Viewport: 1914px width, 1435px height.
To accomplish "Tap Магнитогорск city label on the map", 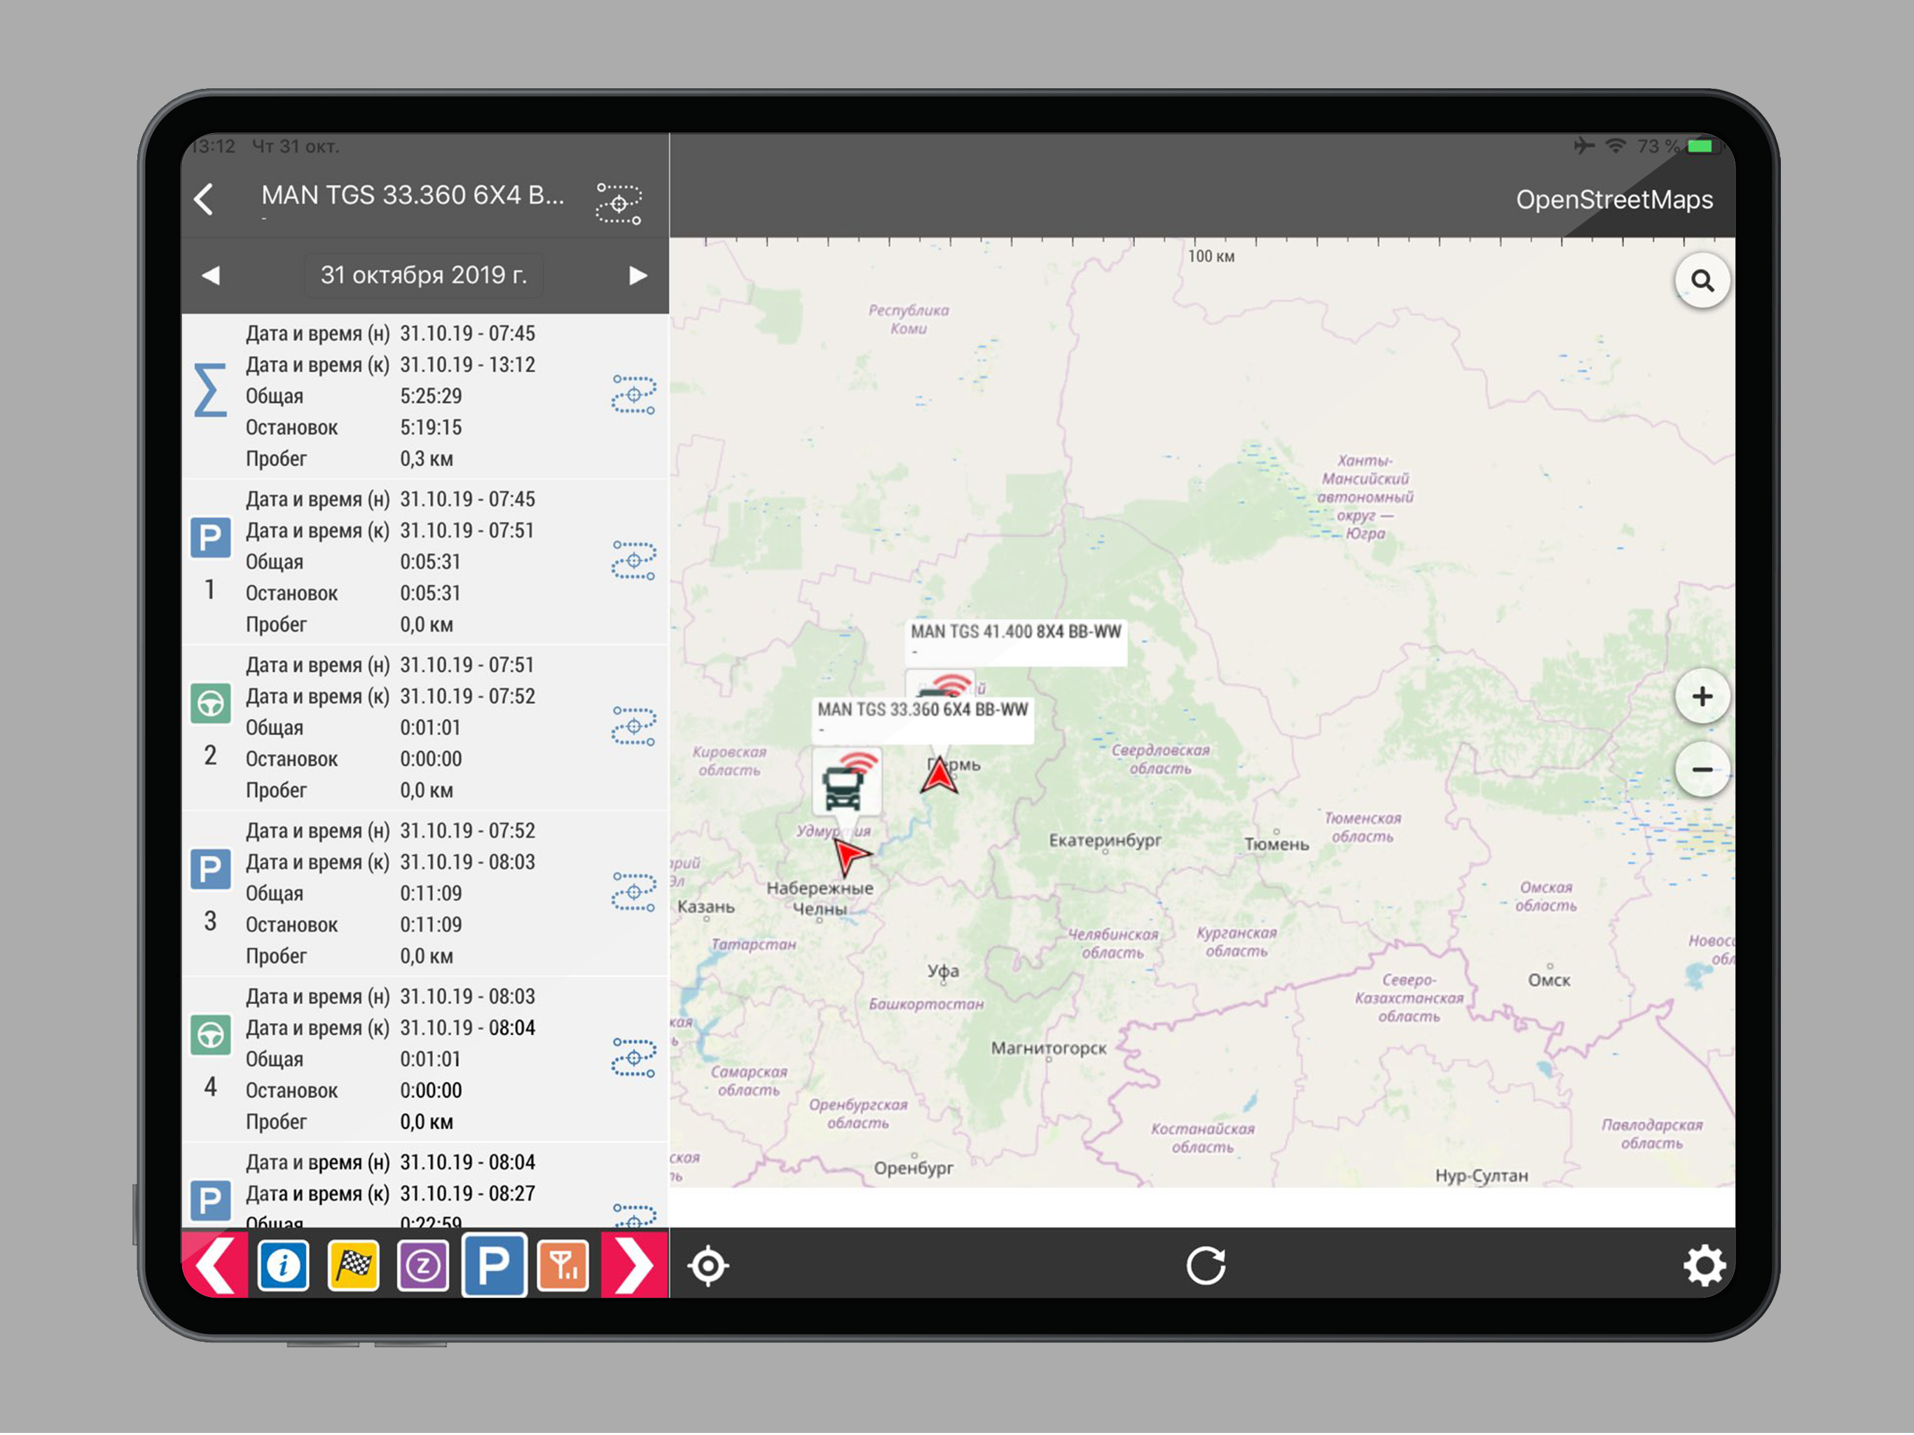I will click(x=1049, y=1048).
